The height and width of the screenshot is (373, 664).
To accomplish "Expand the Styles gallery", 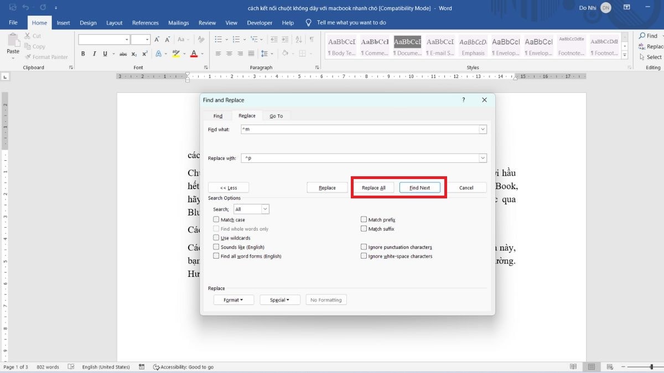I will pos(625,56).
